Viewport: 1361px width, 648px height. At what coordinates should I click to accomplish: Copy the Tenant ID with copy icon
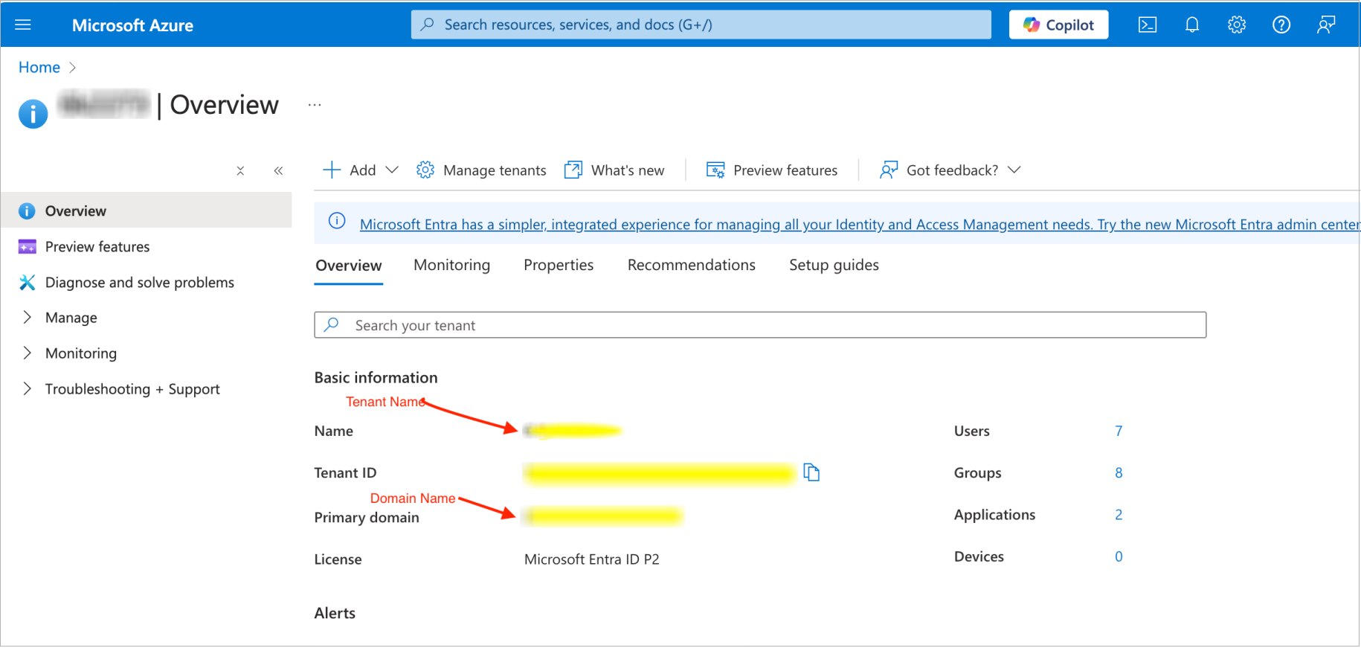pyautogui.click(x=811, y=472)
